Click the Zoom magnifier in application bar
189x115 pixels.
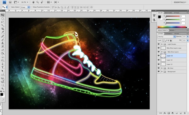(x=37, y=2)
